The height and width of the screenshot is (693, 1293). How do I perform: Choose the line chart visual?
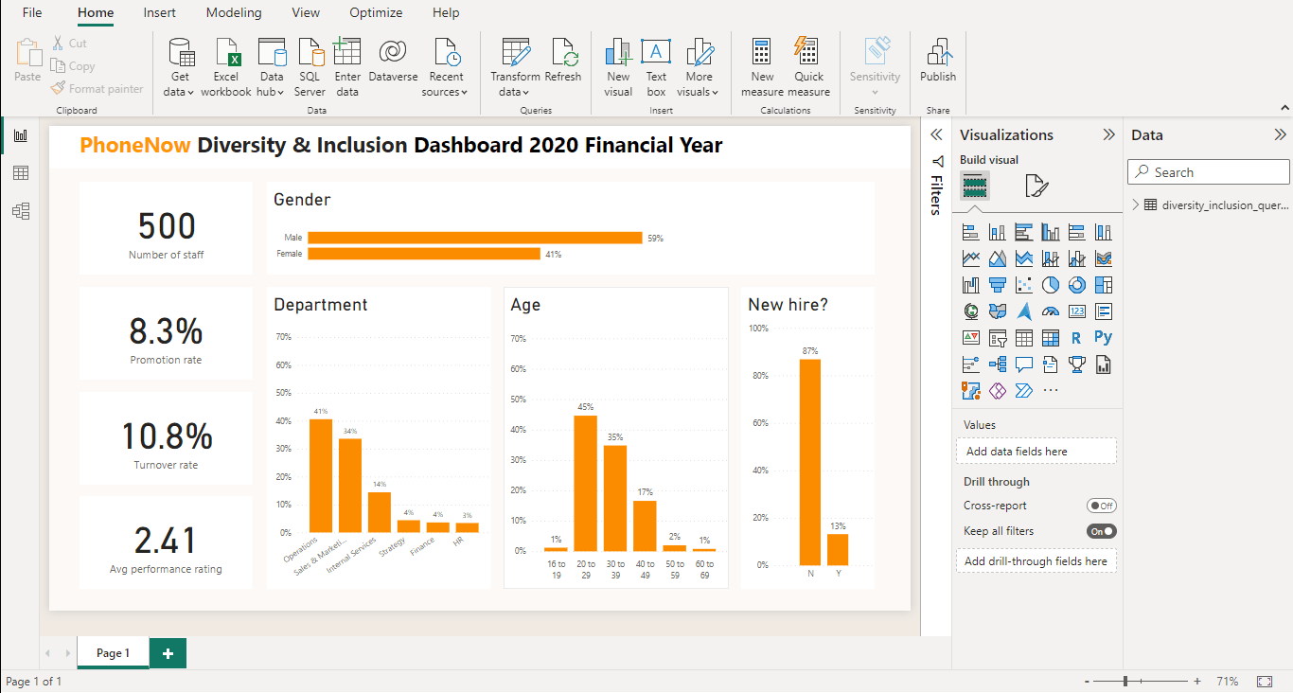click(x=970, y=258)
